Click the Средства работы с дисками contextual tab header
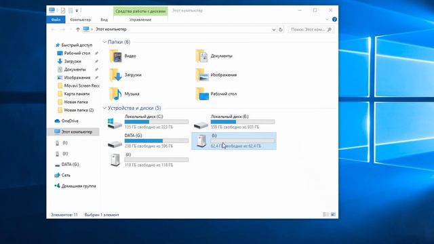The width and height of the screenshot is (434, 244). coord(140,11)
